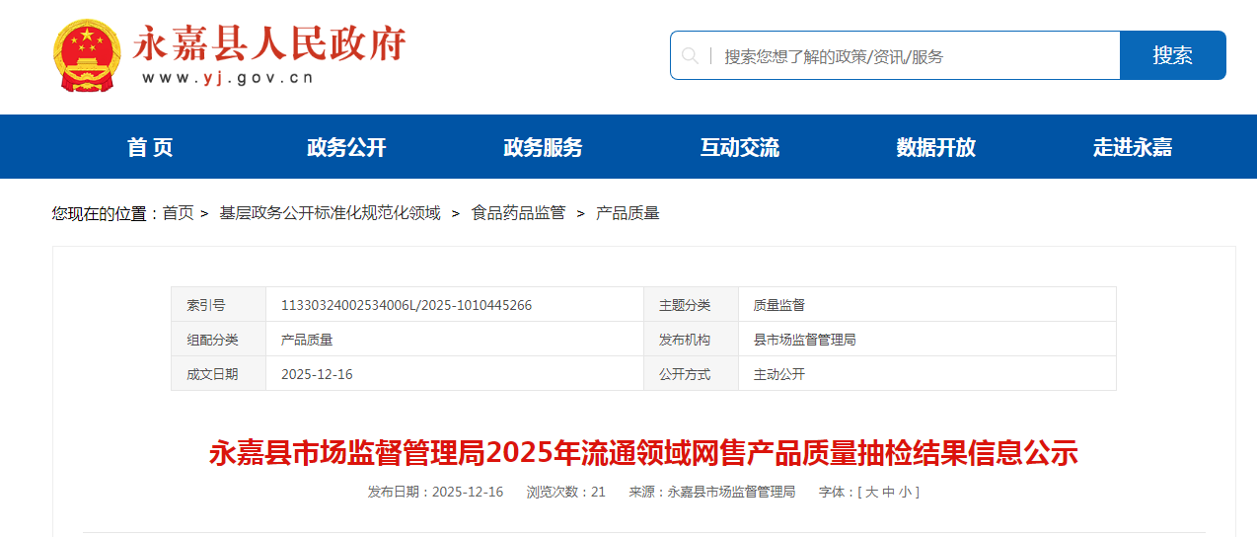Click the 首页 breadcrumb link
1257x537 pixels.
click(178, 212)
